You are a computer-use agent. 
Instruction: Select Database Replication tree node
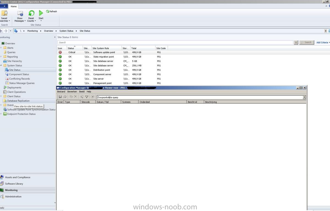coord(18,101)
